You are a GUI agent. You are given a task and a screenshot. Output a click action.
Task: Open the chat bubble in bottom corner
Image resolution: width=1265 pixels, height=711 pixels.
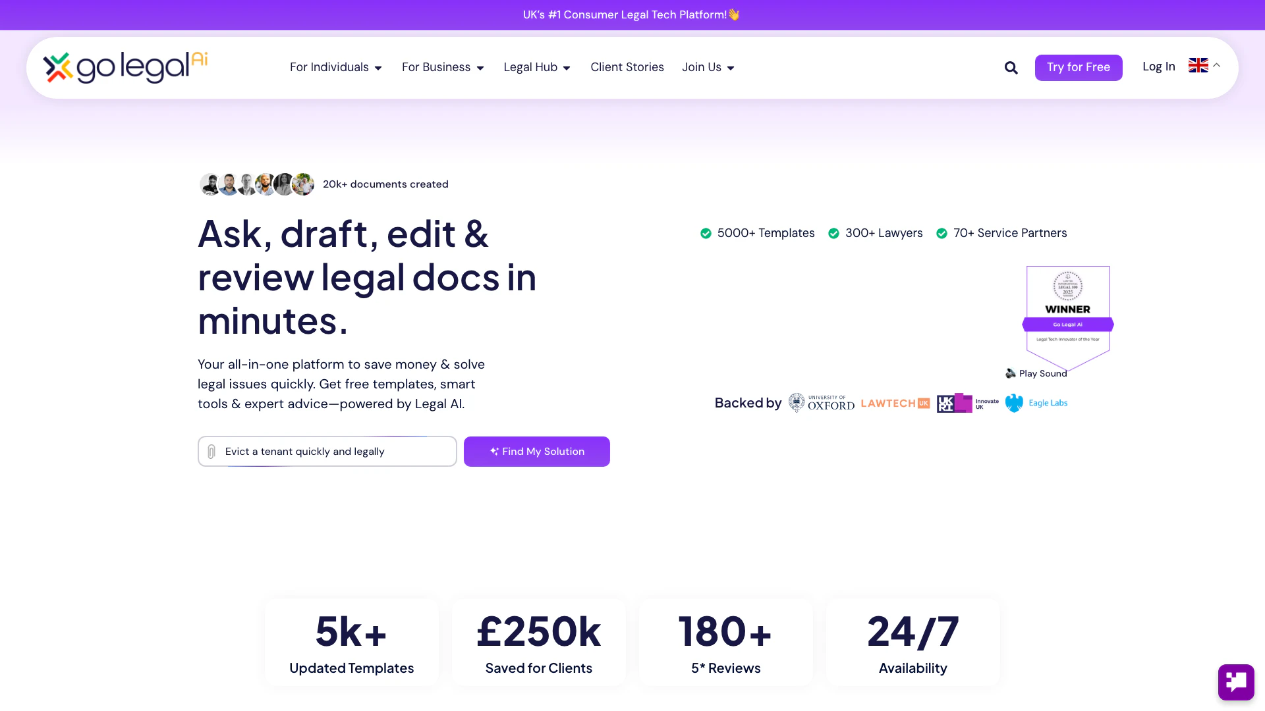coord(1235,683)
